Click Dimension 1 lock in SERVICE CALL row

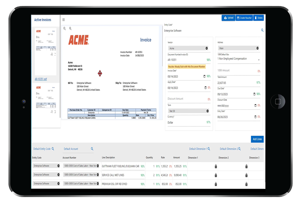216,175
